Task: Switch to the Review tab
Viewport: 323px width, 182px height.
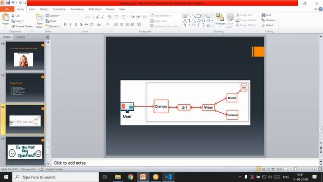Action: (110, 9)
